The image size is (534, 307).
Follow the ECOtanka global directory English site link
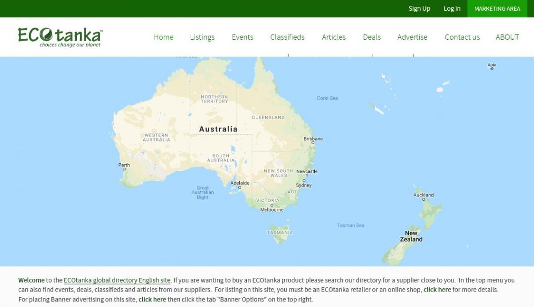(x=117, y=280)
